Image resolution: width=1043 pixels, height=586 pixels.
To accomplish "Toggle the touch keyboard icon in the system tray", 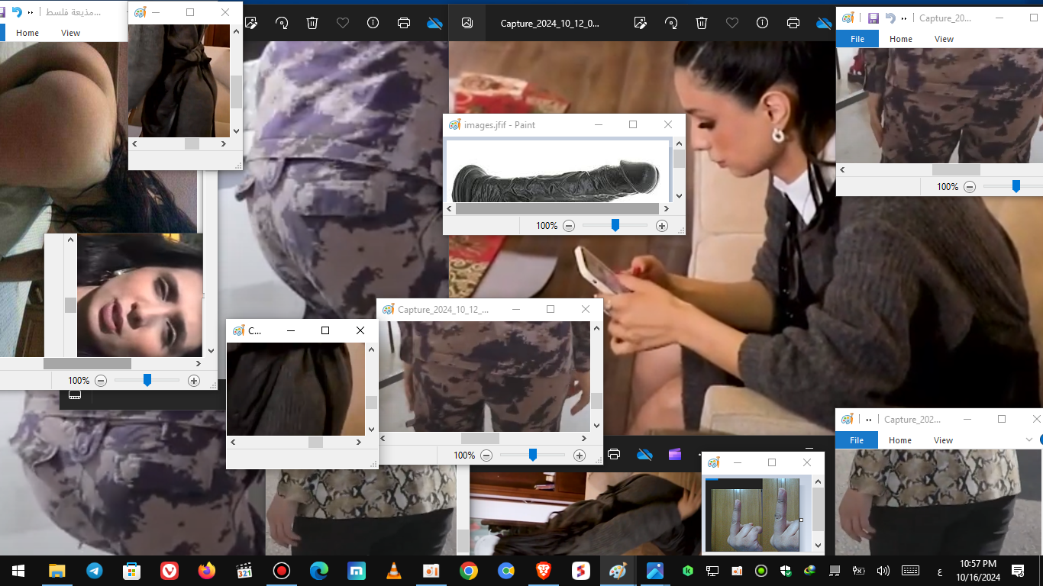I will 910,571.
